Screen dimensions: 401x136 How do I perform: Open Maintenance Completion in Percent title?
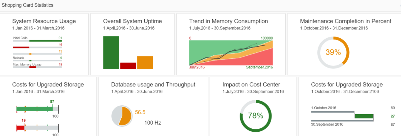pos(346,21)
